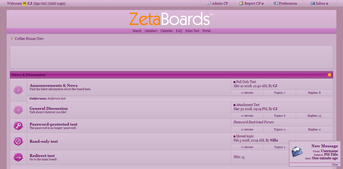The height and width of the screenshot is (169, 343).
Task: Click 'One minute ago' in popup
Action: point(325,158)
